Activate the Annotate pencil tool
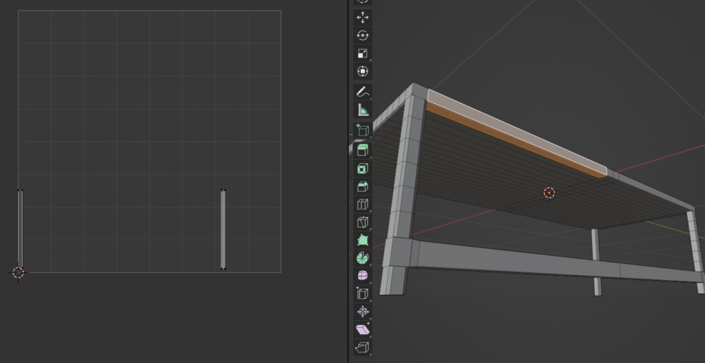The height and width of the screenshot is (363, 705). (x=362, y=92)
